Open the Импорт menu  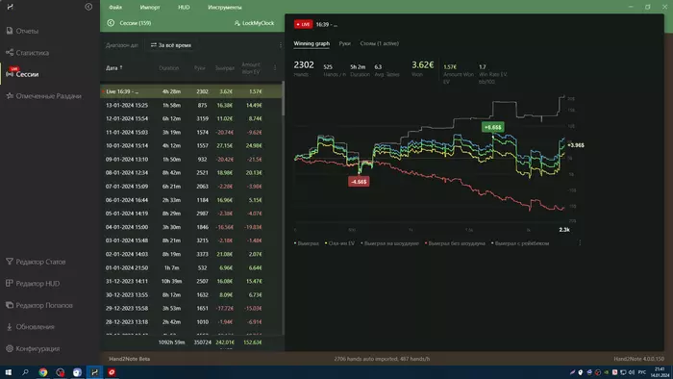tap(150, 7)
